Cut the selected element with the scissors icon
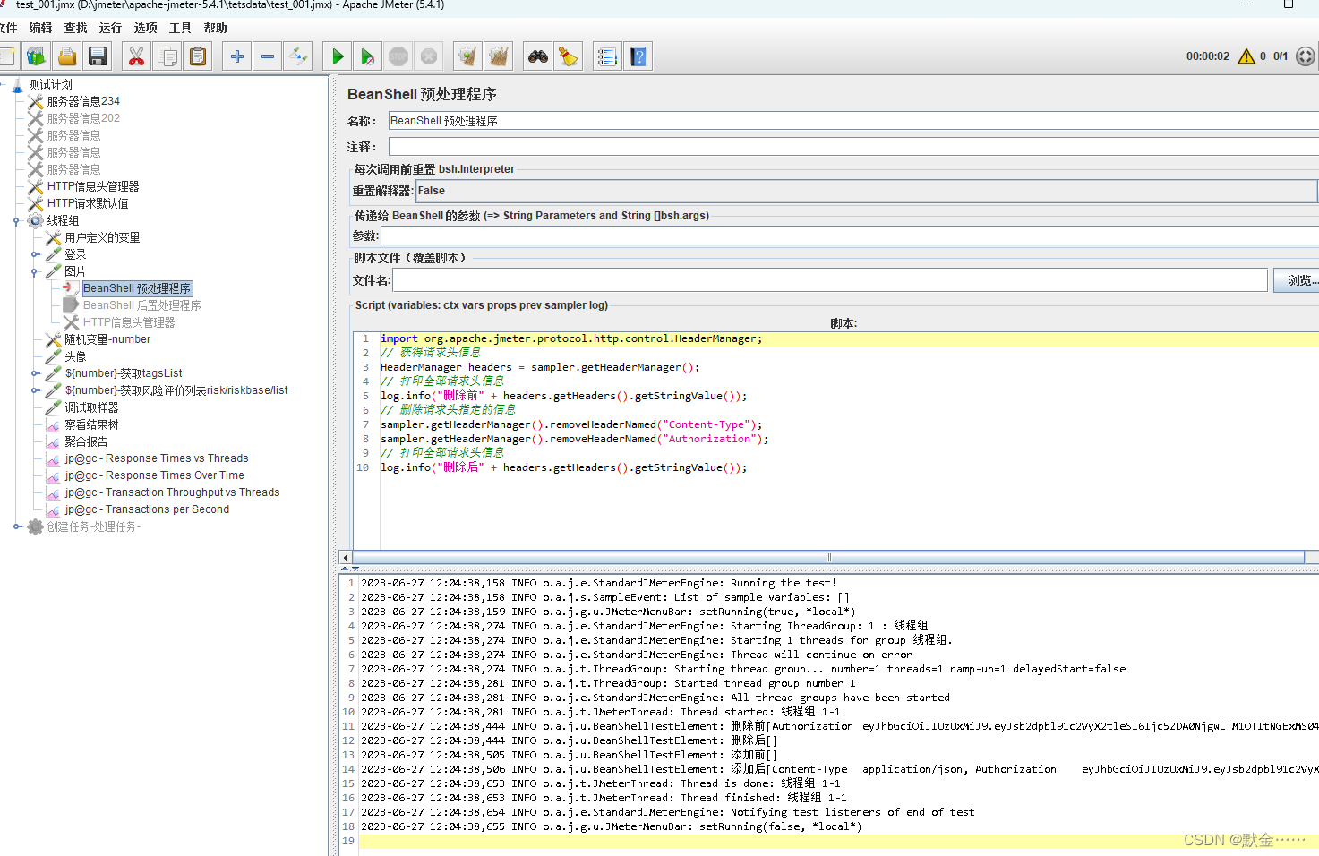Image resolution: width=1319 pixels, height=856 pixels. (x=136, y=56)
